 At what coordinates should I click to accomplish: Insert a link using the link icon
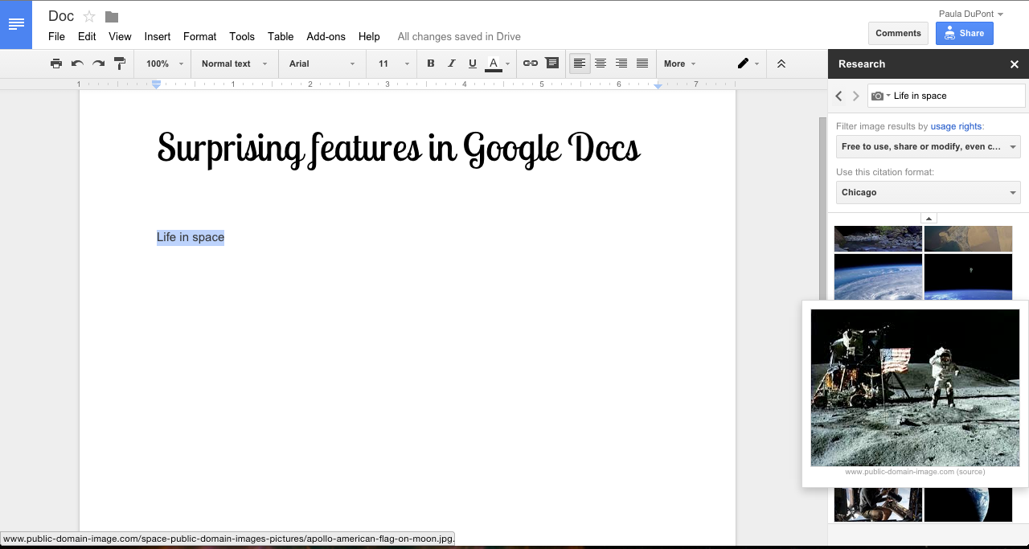[x=531, y=64]
